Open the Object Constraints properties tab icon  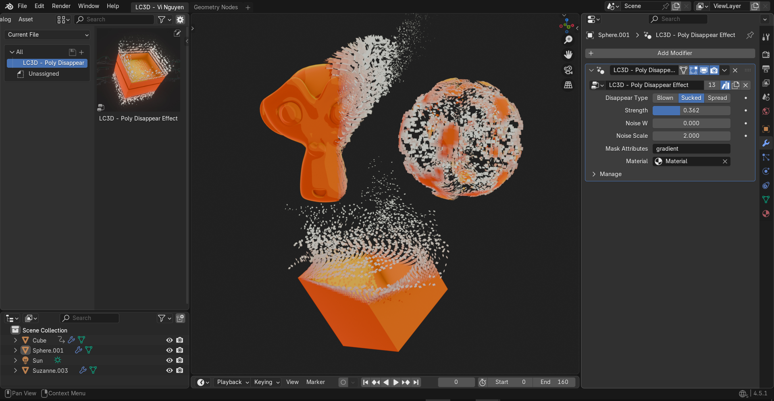coord(766,185)
